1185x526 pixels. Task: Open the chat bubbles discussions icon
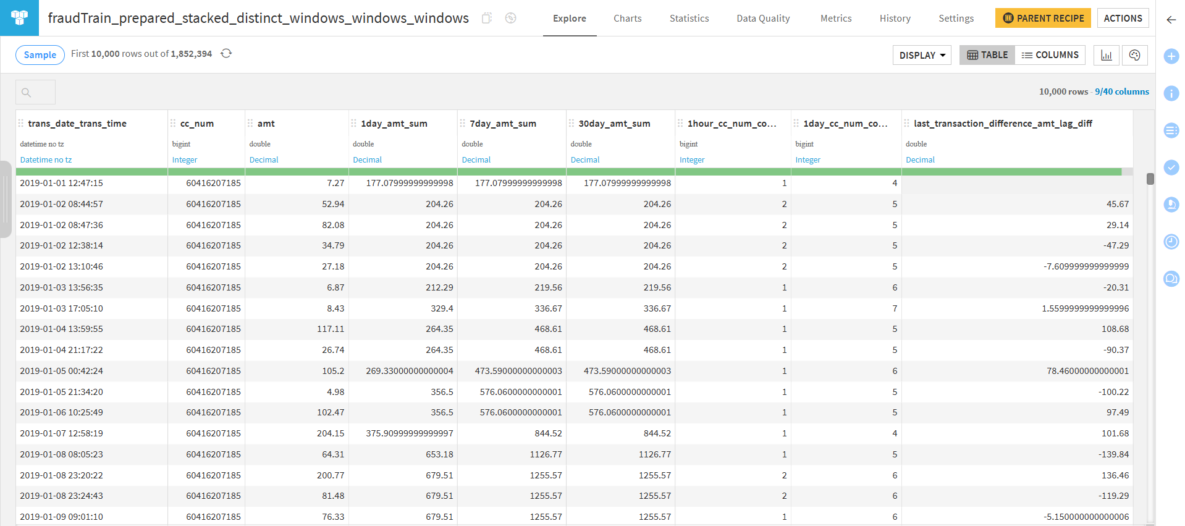point(1171,279)
